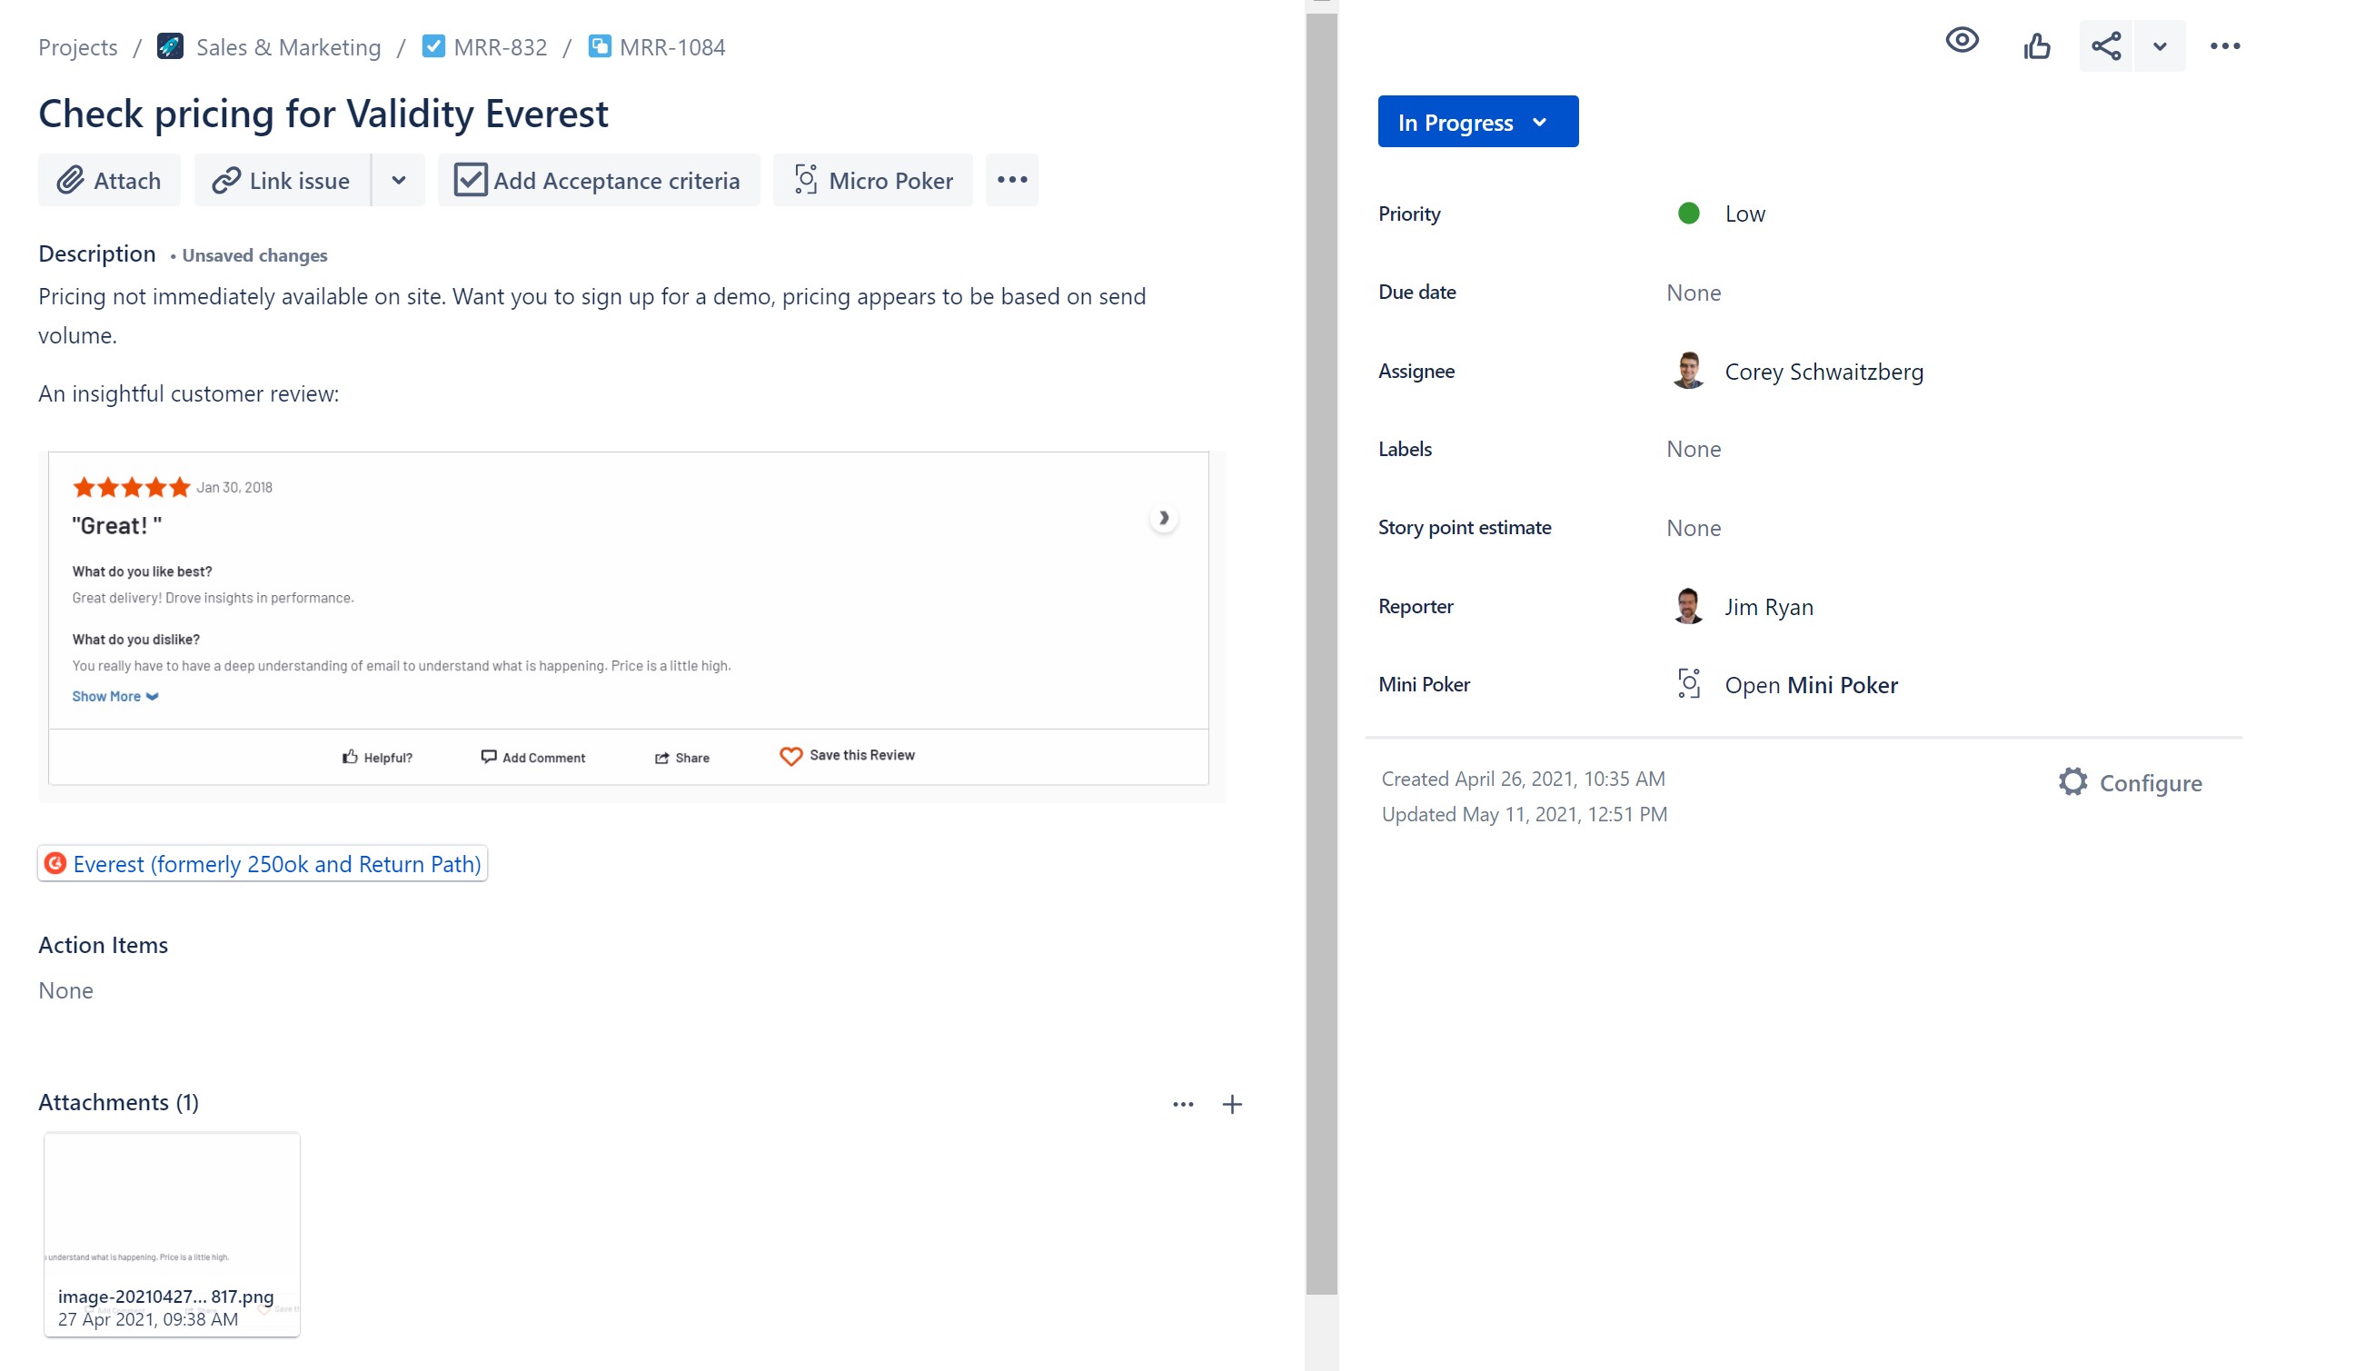Screen dimensions: 2355x1371
Task: Open the share issue dialog
Action: (2104, 45)
